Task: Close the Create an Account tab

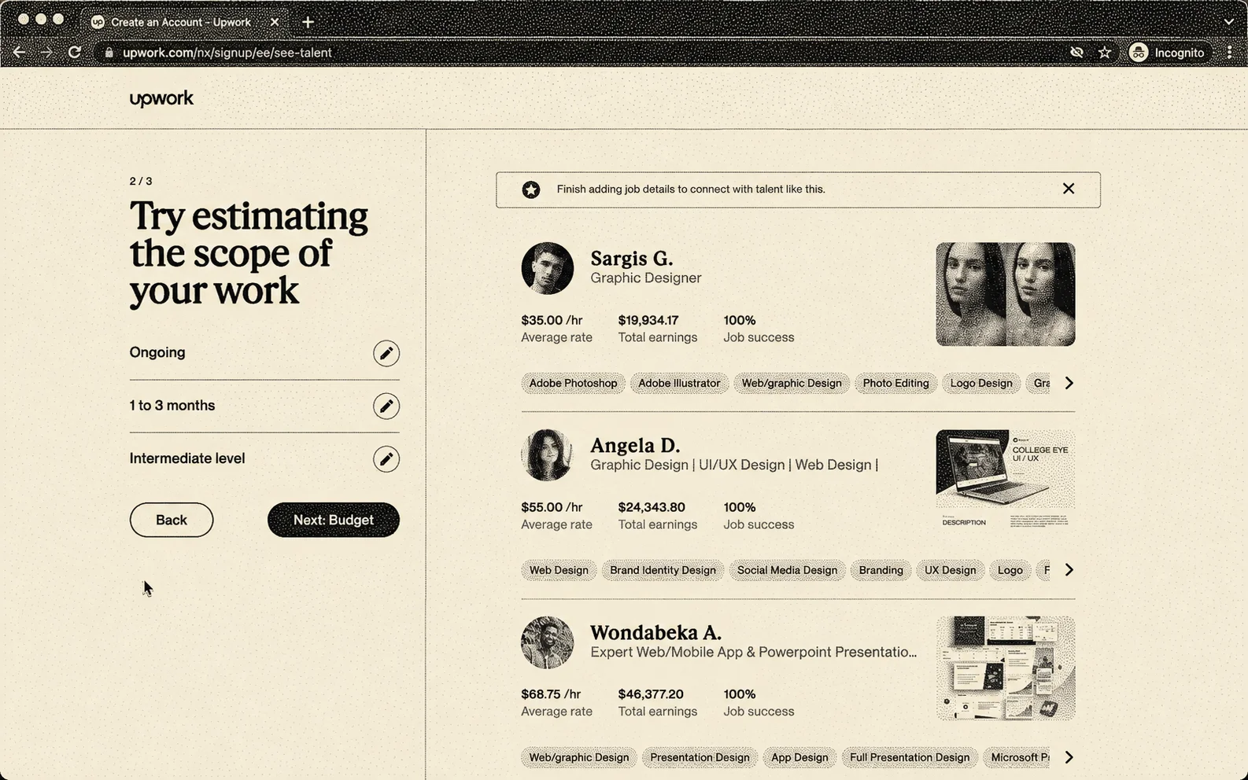Action: point(275,22)
